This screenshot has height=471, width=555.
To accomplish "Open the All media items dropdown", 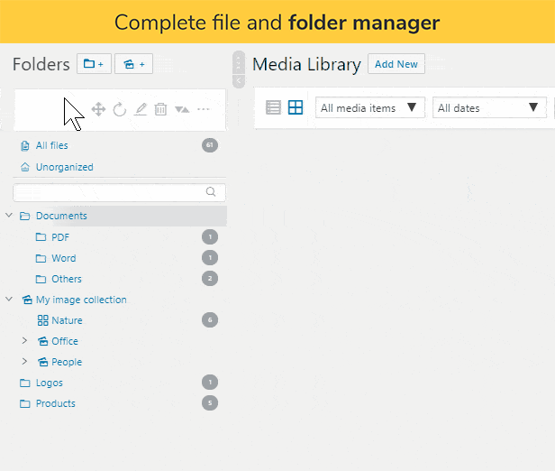I will pos(369,108).
